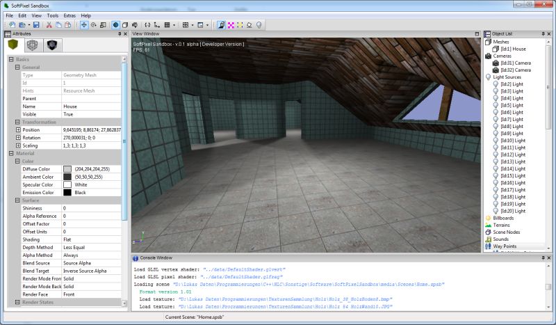
Task: Click the curly braces toolbar icon
Action: (x=147, y=25)
